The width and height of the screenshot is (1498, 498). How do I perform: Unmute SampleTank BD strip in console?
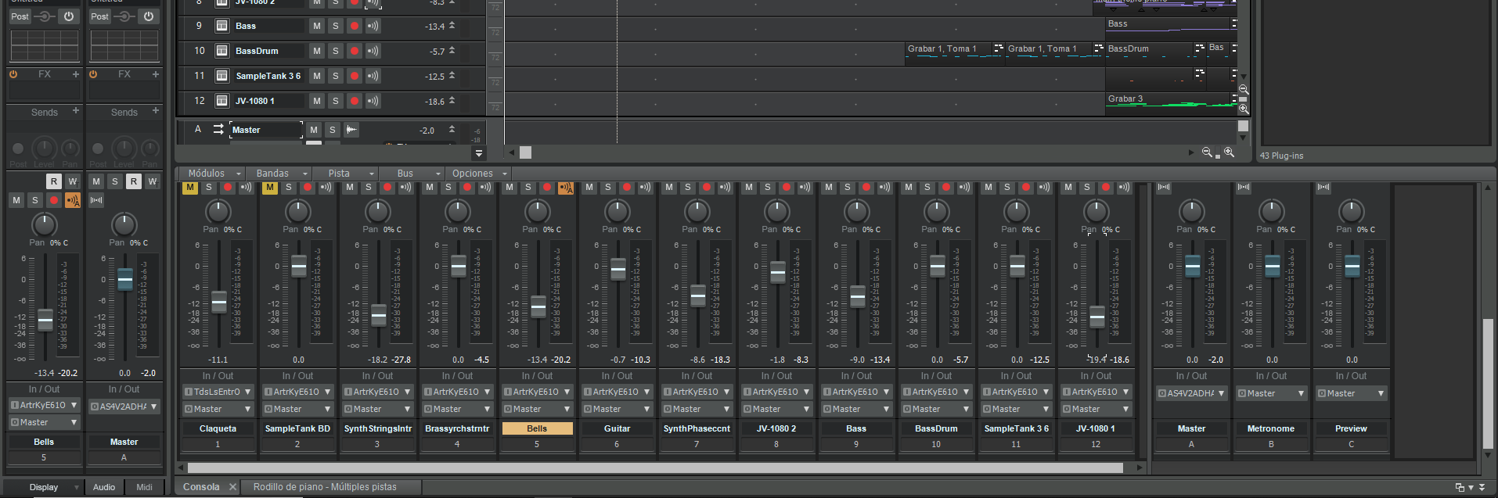pos(270,188)
